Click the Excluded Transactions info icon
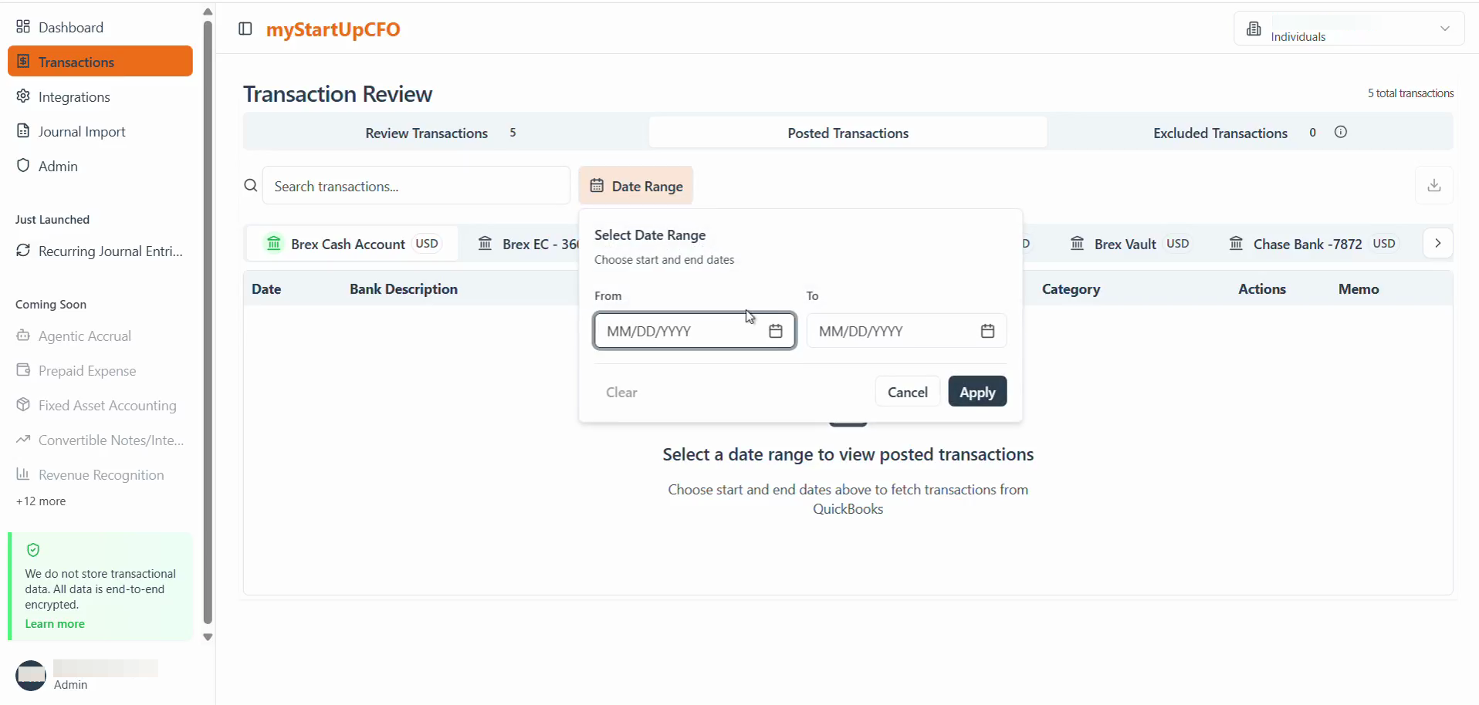Image resolution: width=1479 pixels, height=705 pixels. pyautogui.click(x=1341, y=132)
